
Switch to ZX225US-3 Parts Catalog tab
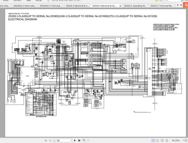pos(25,6)
